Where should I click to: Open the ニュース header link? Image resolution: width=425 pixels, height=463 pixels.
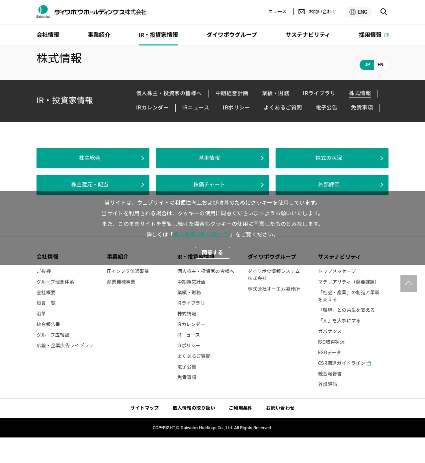(x=277, y=12)
